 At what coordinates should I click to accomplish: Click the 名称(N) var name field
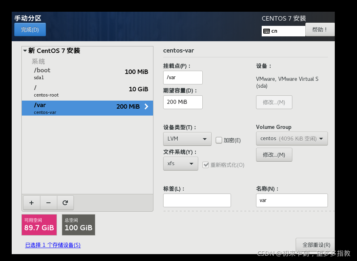pyautogui.click(x=292, y=200)
